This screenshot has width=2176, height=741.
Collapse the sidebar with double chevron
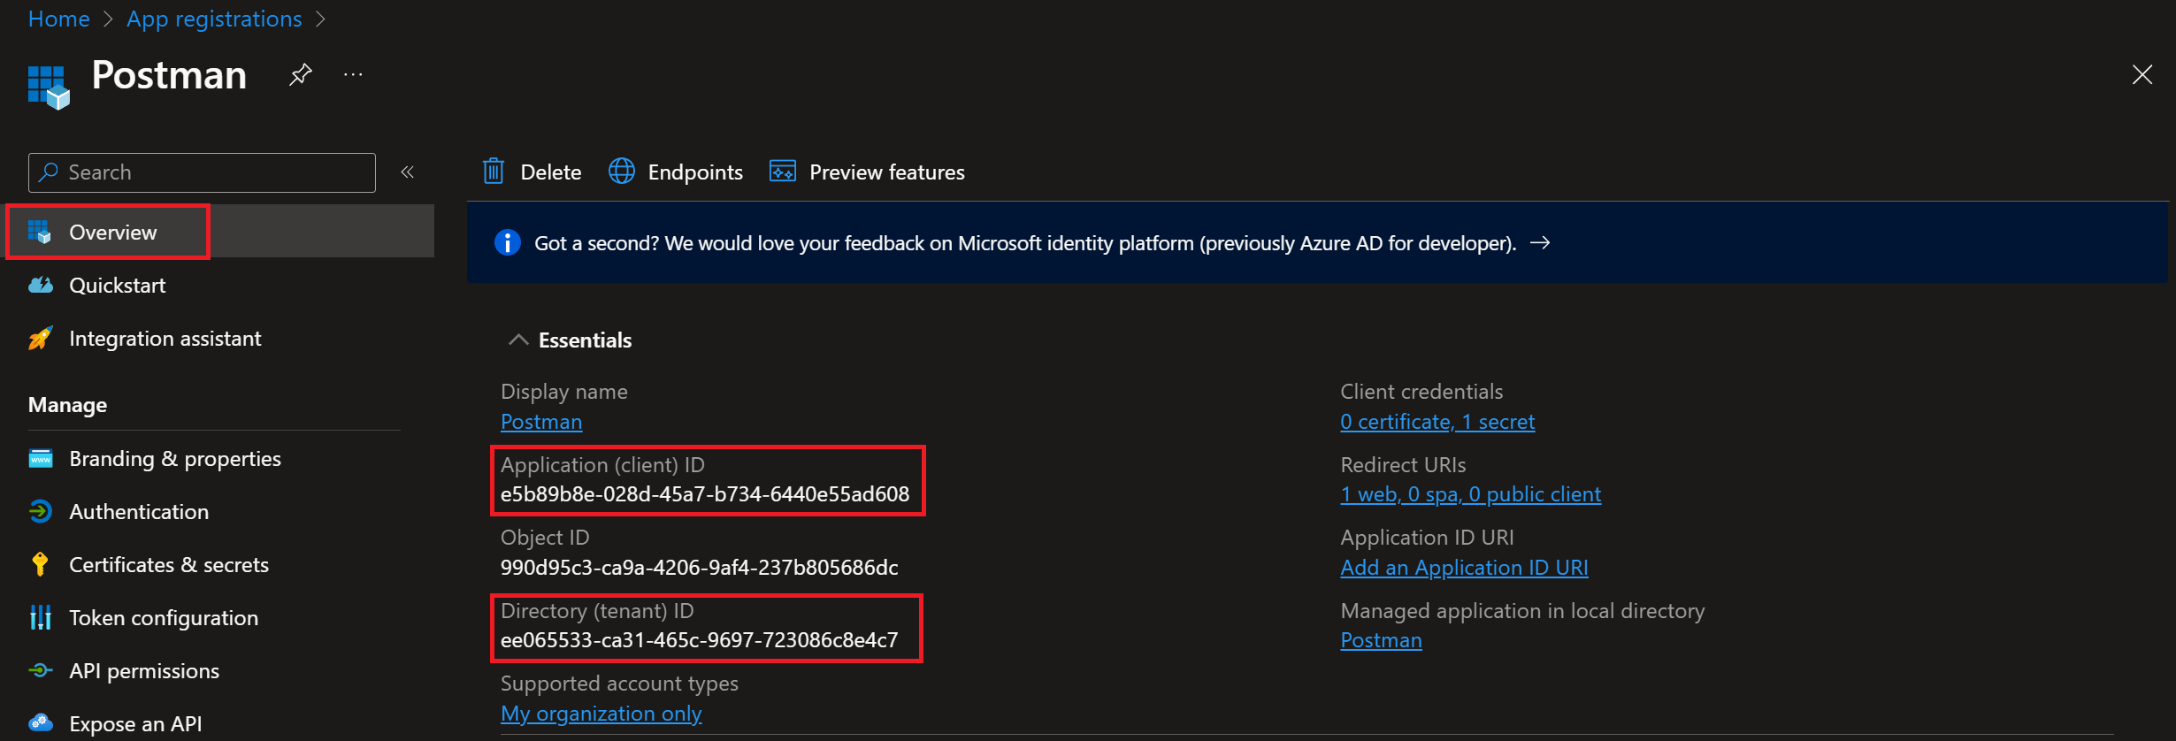(x=408, y=172)
